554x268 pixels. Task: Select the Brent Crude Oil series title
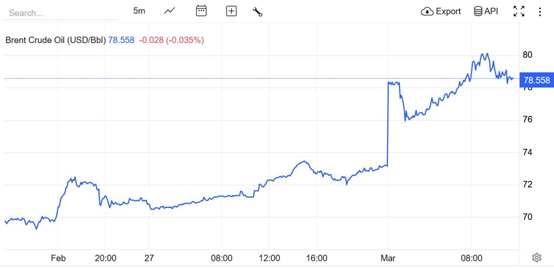(55, 40)
